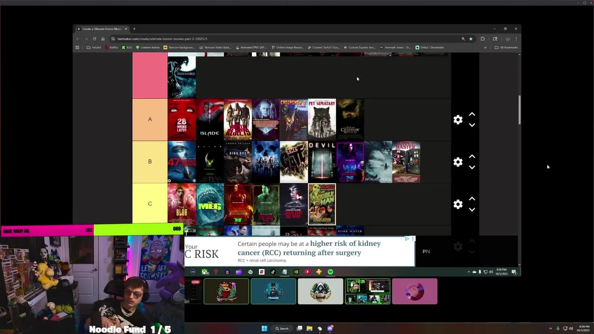Open File Explorer from the Windows taskbar
The width and height of the screenshot is (594, 334).
pos(310,328)
